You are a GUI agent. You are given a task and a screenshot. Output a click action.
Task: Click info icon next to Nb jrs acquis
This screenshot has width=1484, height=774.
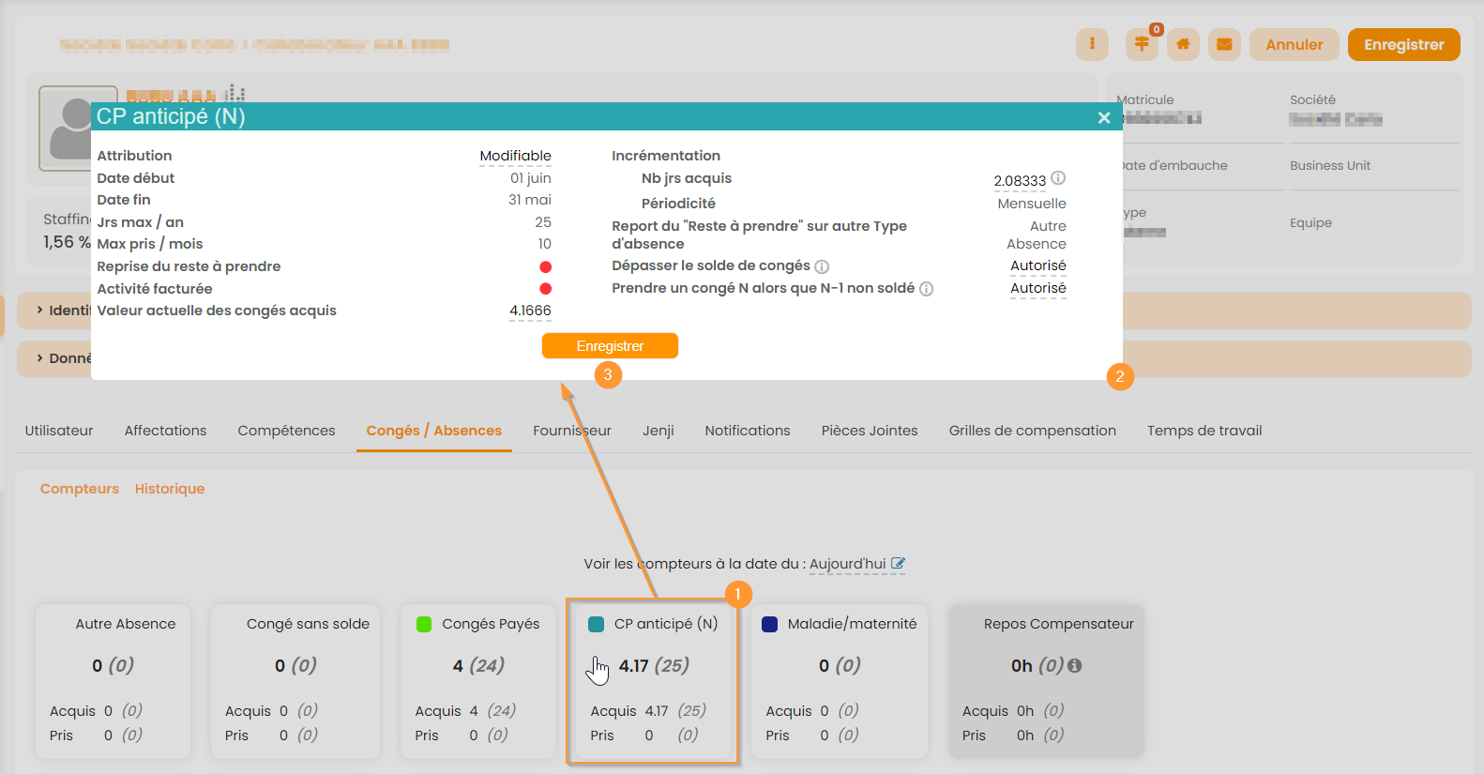(x=1058, y=178)
